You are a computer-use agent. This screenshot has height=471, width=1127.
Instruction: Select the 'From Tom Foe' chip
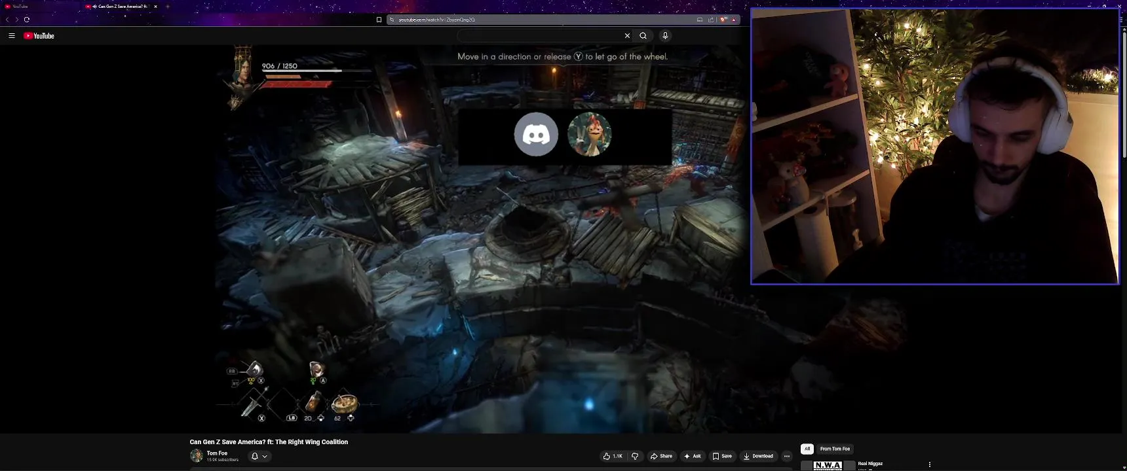(835, 449)
